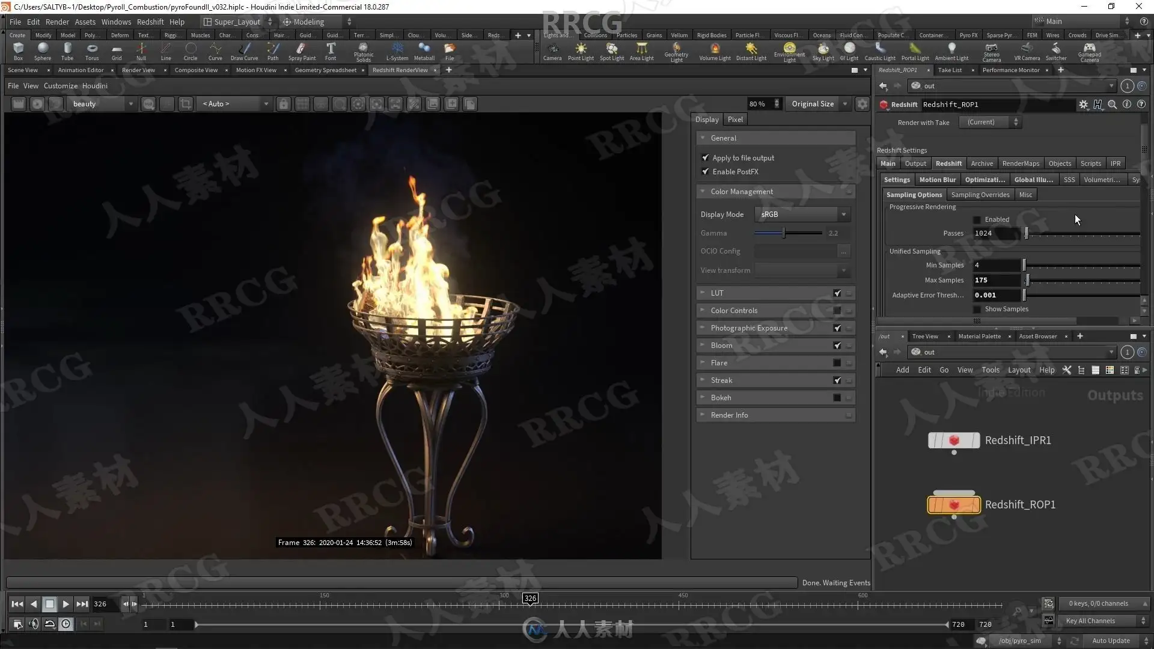Select the Torus shelf tool
The width and height of the screenshot is (1154, 649).
[x=92, y=50]
